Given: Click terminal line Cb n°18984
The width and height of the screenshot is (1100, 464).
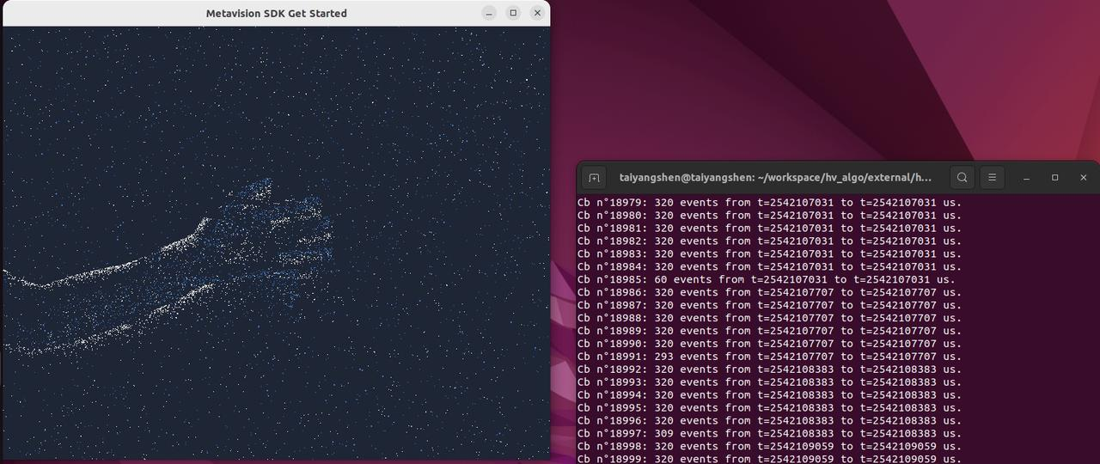Looking at the screenshot, I should pos(769,266).
